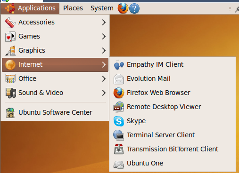Launch Transmission BitTorrent Client entry
Image resolution: width=239 pixels, height=173 pixels.
tap(173, 149)
